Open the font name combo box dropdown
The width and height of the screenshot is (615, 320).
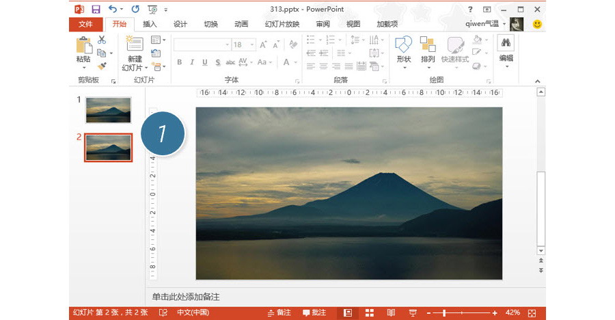227,44
